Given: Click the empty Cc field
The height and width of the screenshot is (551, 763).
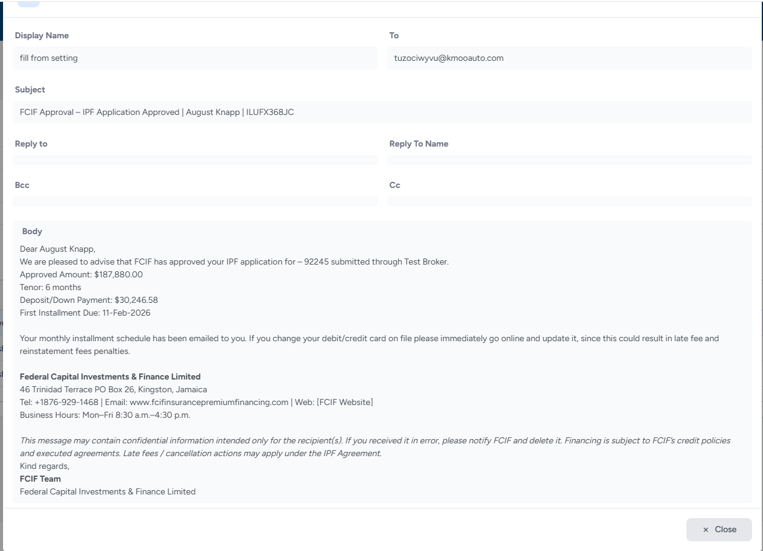Looking at the screenshot, I should pos(569,201).
